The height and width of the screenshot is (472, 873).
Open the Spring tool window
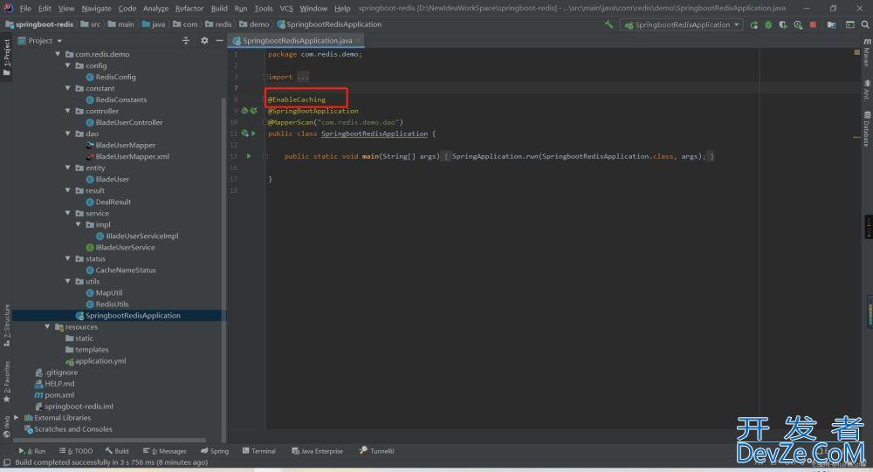pos(215,451)
